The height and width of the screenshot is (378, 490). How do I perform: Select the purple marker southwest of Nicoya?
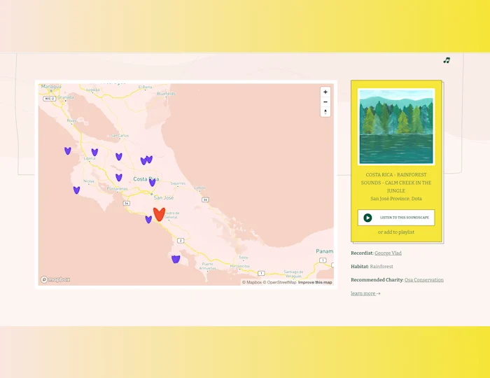(x=76, y=190)
